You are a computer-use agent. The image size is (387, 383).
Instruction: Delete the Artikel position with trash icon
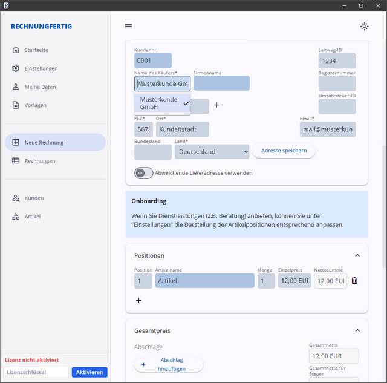pyautogui.click(x=354, y=281)
